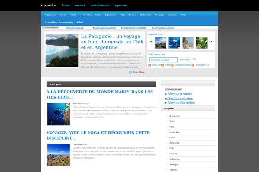Click the Voyage Argentine sidebar link
The height and width of the screenshot is (172, 259).
[180, 103]
